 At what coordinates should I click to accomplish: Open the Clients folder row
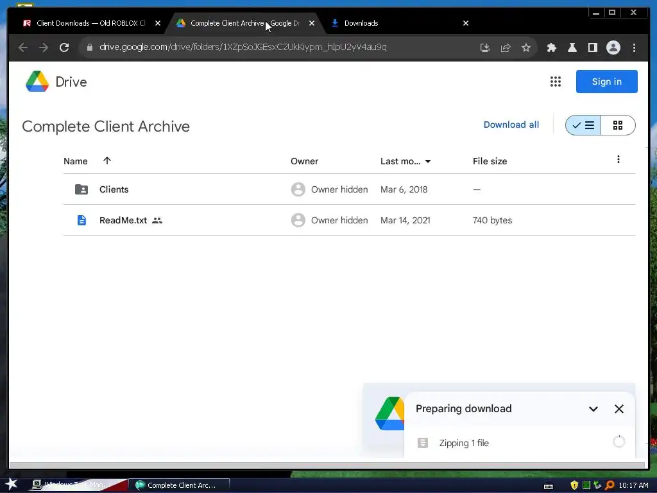coord(349,189)
